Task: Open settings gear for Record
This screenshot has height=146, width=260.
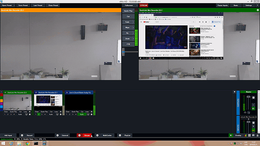Action: pos(22,135)
